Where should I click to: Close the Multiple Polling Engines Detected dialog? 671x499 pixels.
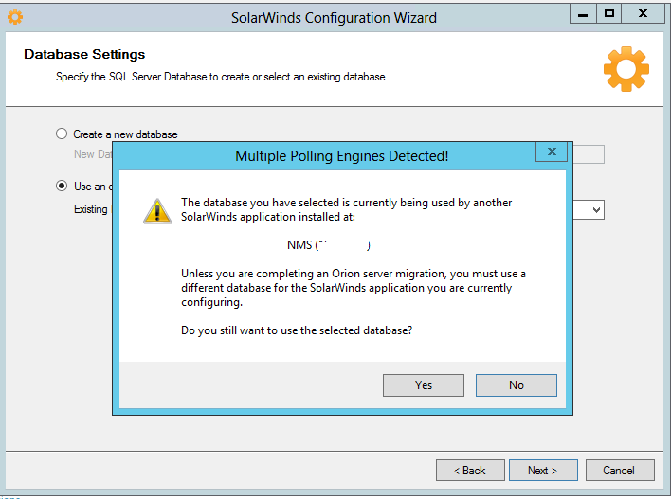pyautogui.click(x=552, y=151)
